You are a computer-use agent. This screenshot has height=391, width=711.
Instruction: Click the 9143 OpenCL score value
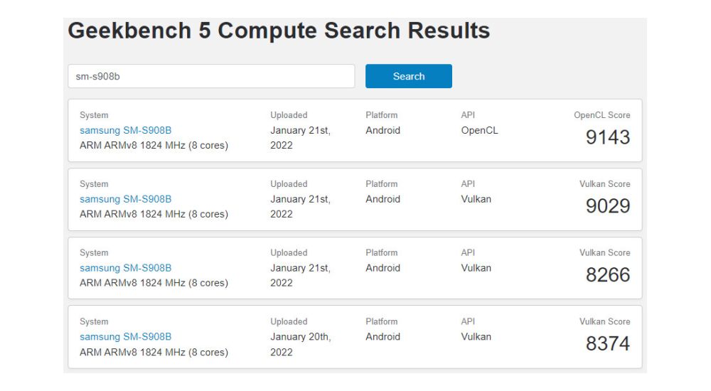[607, 137]
